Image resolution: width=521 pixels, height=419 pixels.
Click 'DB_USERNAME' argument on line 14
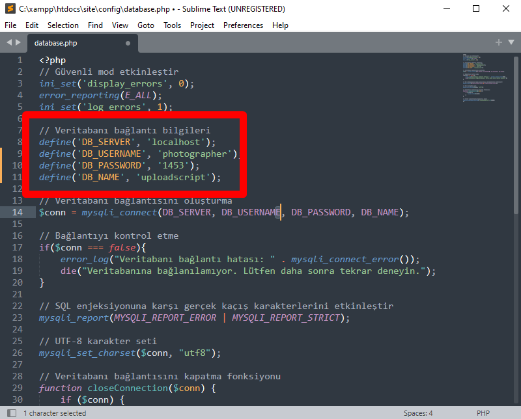click(x=251, y=212)
